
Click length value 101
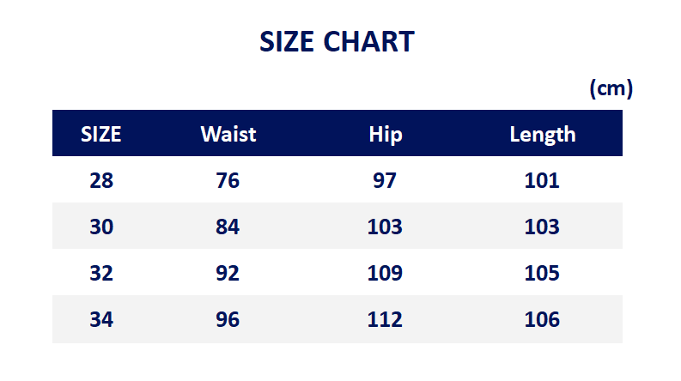542,180
